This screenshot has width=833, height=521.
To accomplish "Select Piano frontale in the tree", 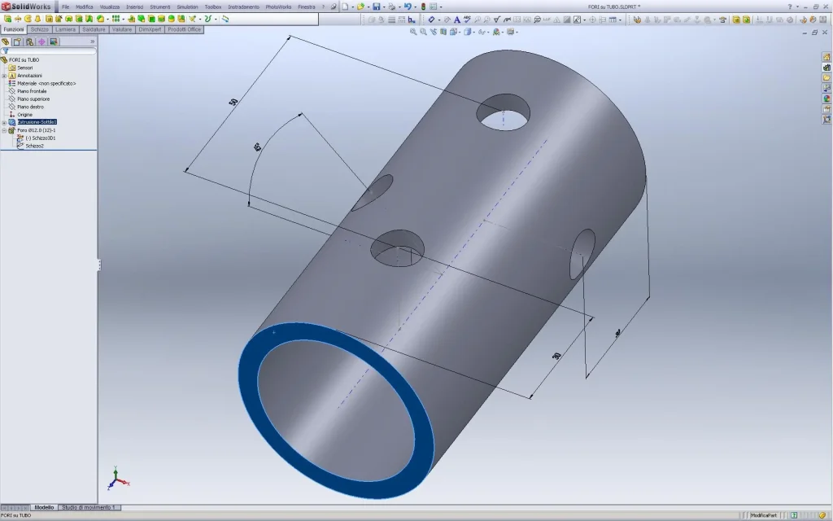I will point(32,91).
